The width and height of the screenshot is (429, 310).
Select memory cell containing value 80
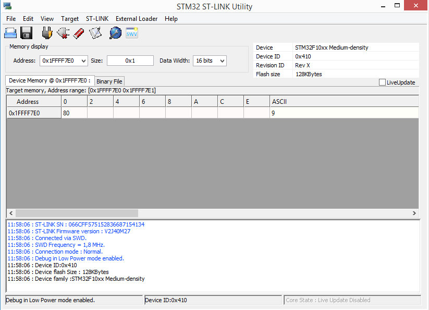[x=73, y=113]
